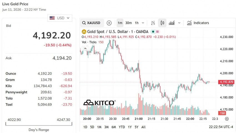Open chart settings hexagon icon

click(x=227, y=119)
